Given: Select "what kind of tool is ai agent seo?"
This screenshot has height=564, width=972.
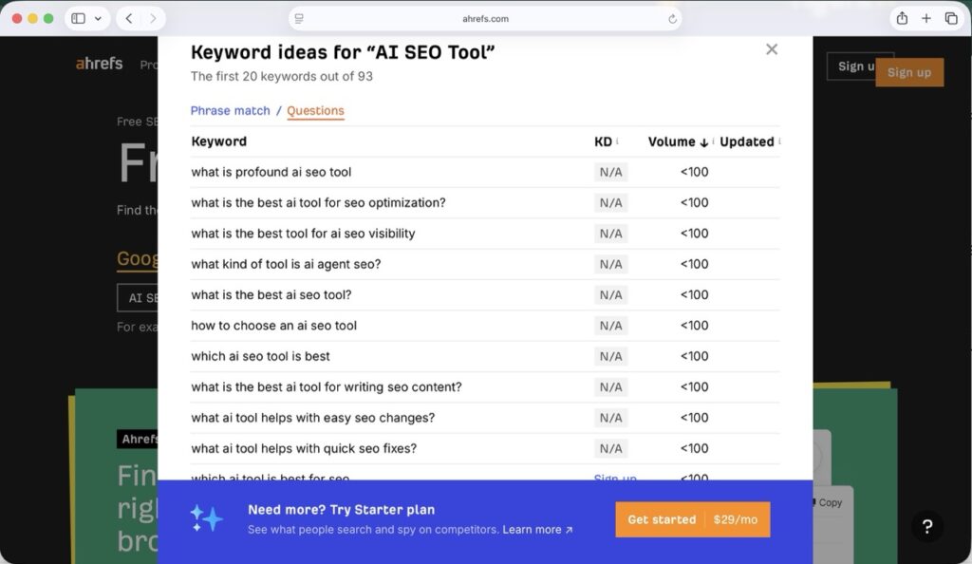Looking at the screenshot, I should (286, 264).
